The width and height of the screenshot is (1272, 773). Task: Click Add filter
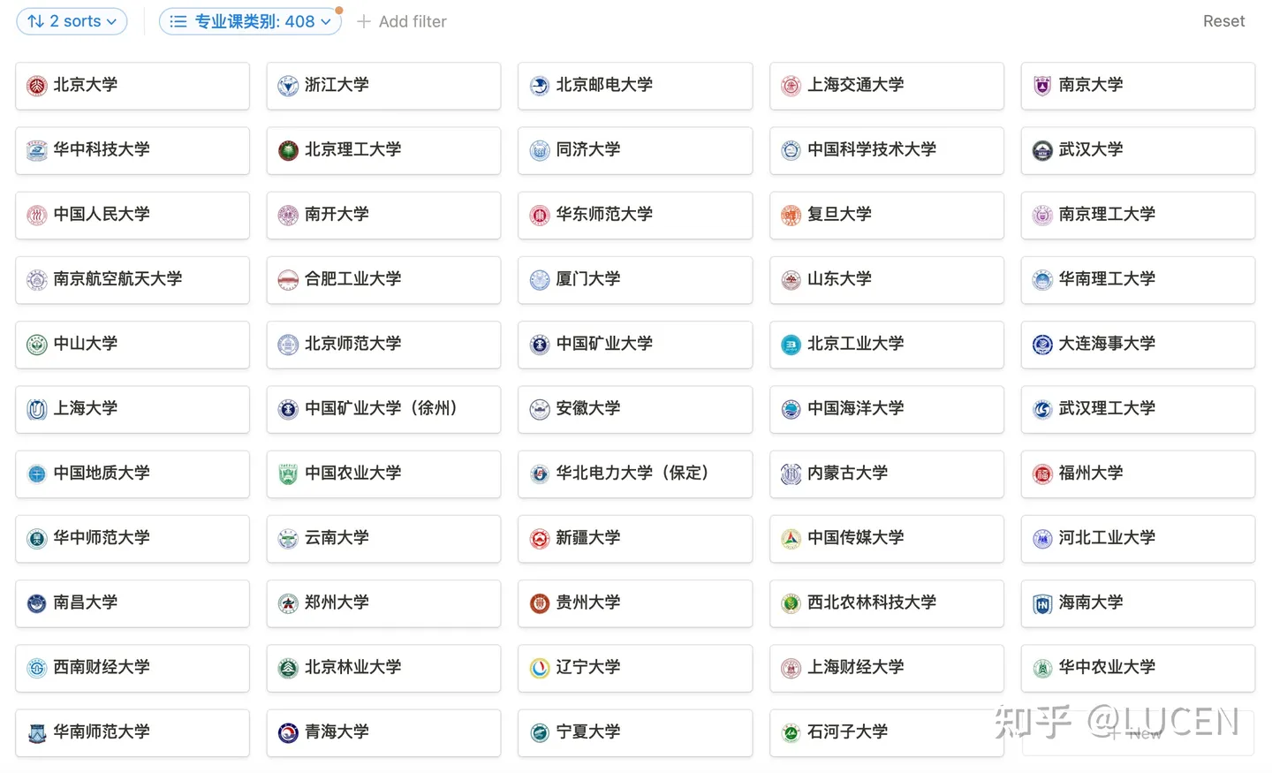pos(402,21)
